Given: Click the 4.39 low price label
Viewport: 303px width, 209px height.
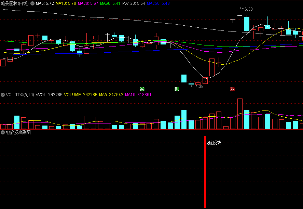Looking at the screenshot, I should (x=199, y=87).
